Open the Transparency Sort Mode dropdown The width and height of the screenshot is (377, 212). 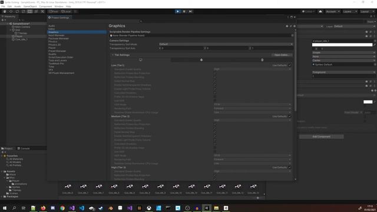pos(226,44)
